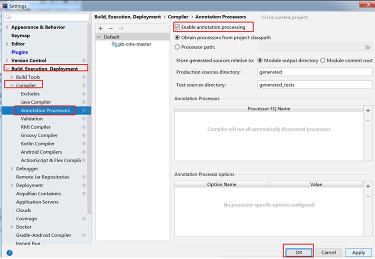The image size is (375, 259).
Task: Click project-level icon beside RMI Compiler
Action: tap(83, 127)
